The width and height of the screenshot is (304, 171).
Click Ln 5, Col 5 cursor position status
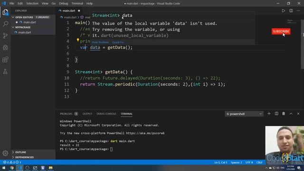tap(220, 162)
